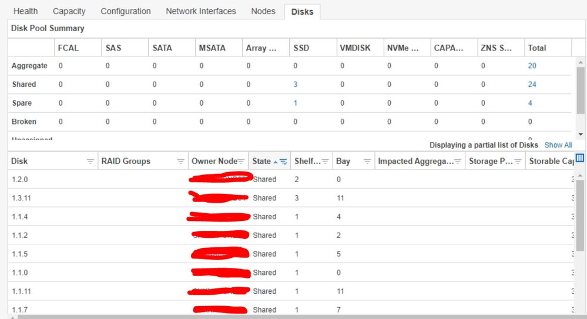Open Aggregate total count 20 link
Viewport: 587px width, 319px height.
(x=532, y=66)
